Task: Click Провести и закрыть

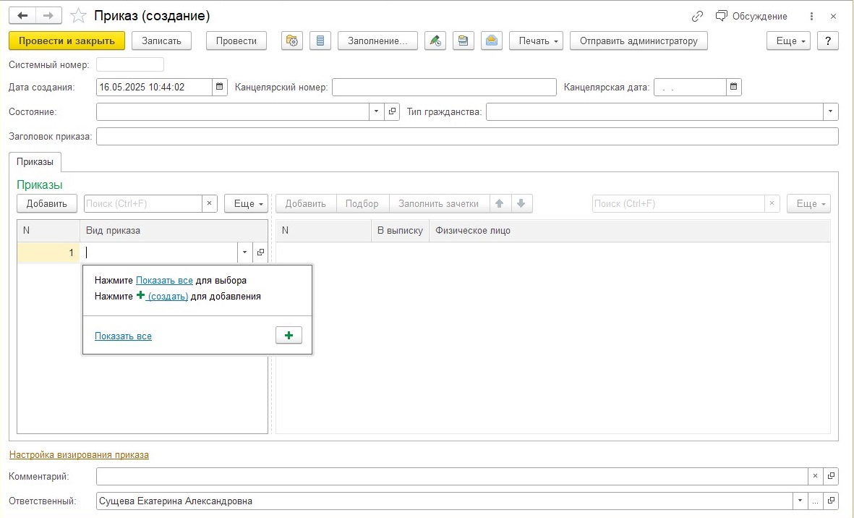Action: click(x=67, y=41)
